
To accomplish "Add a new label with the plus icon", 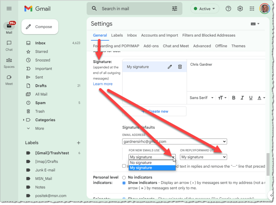I will point(78,143).
